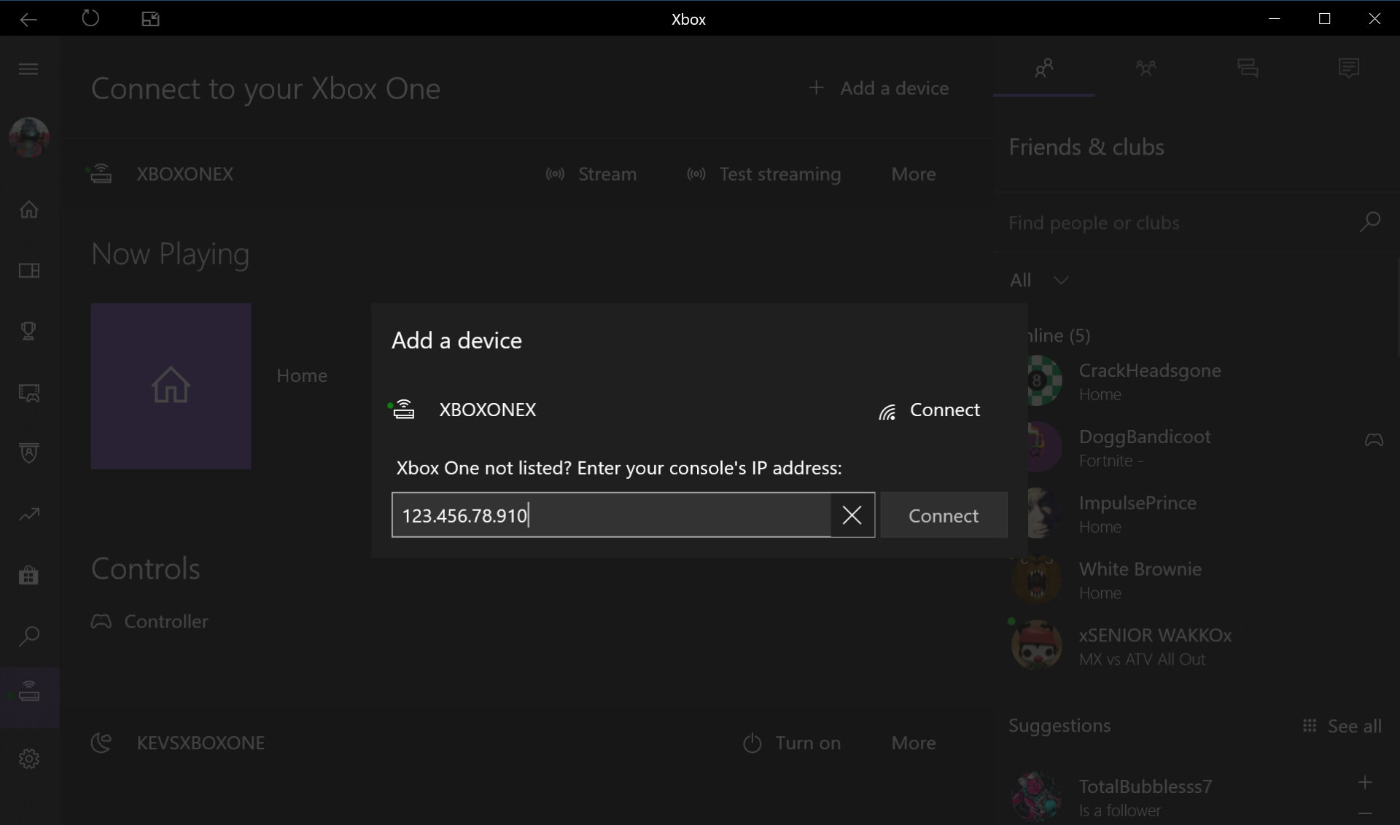Open the hamburger navigation menu
The height and width of the screenshot is (825, 1400).
(x=28, y=69)
